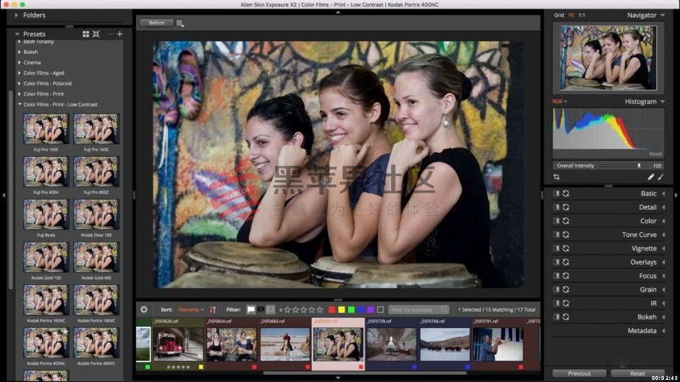Image resolution: width=680 pixels, height=382 pixels.
Task: Expand the Folders panel
Action: (x=17, y=15)
